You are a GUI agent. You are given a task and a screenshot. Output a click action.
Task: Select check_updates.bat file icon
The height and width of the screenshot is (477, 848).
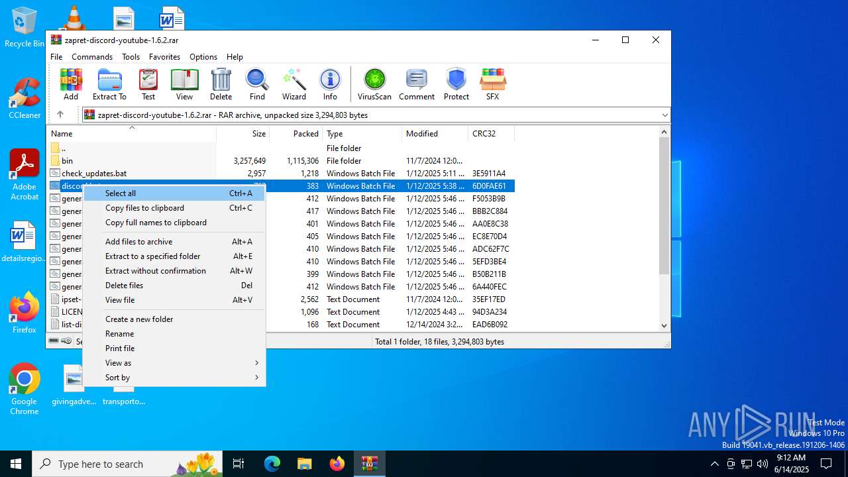(x=55, y=173)
